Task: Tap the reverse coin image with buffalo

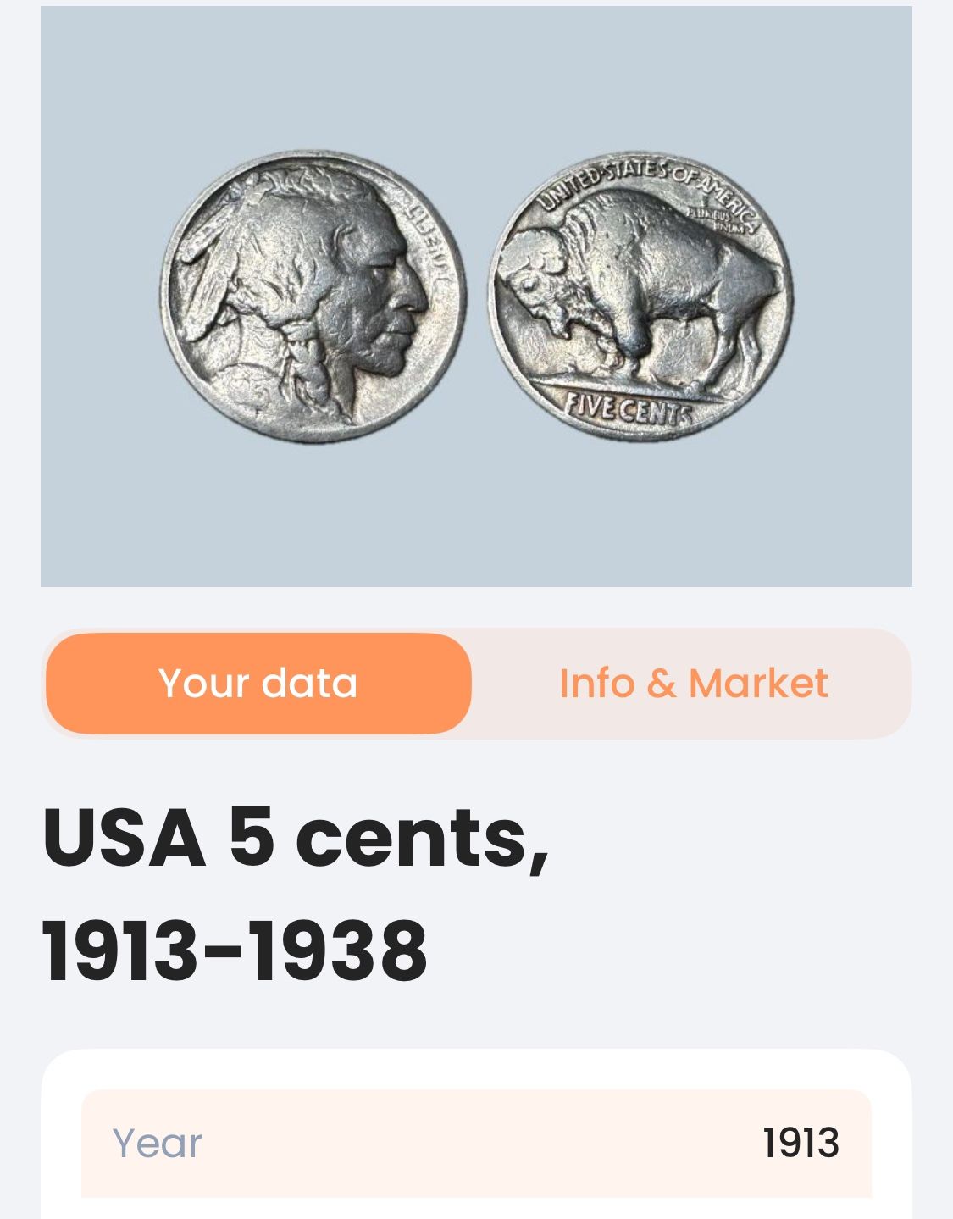Action: click(640, 297)
